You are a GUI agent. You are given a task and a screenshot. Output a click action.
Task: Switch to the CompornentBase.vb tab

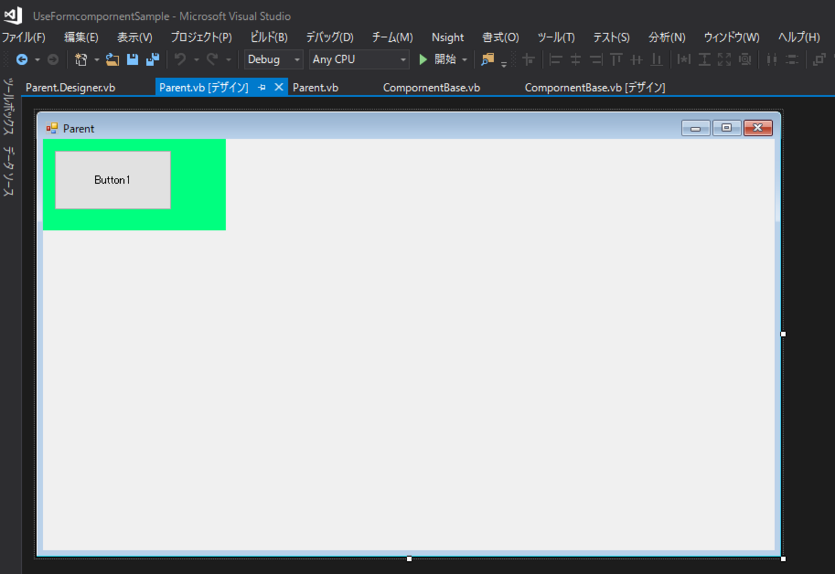click(431, 87)
